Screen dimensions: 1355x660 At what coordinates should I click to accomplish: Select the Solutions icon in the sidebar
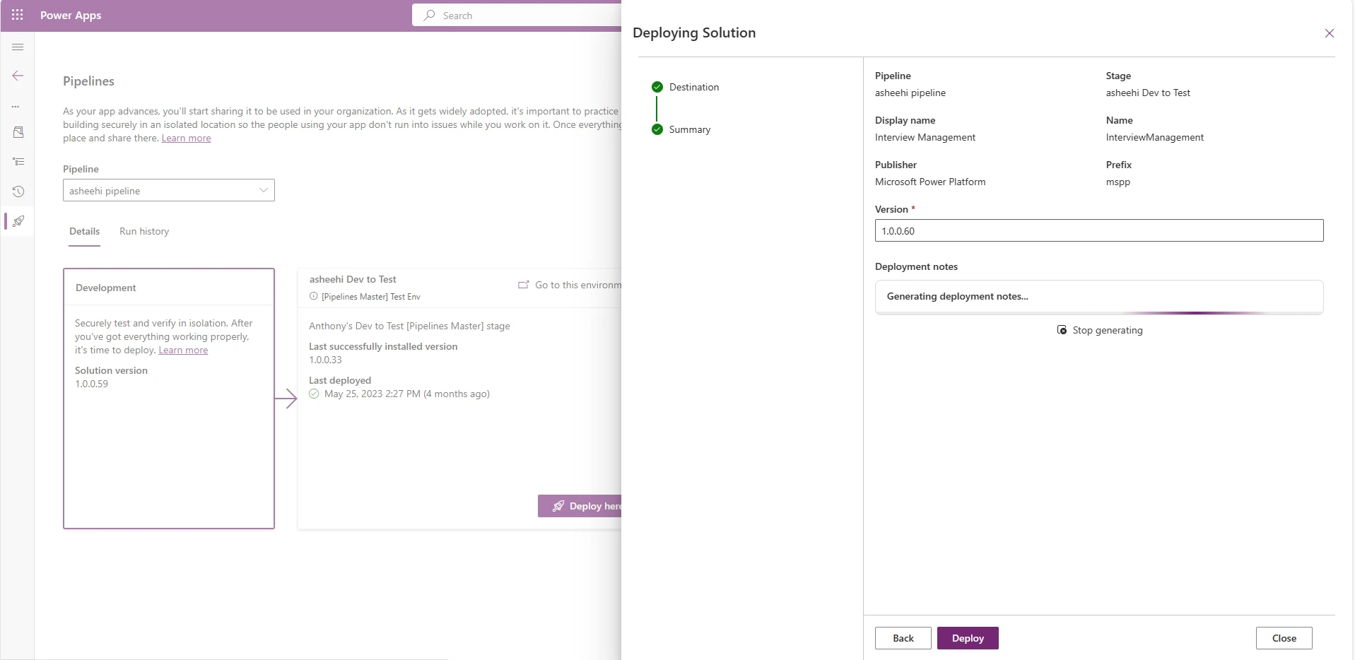(18, 131)
